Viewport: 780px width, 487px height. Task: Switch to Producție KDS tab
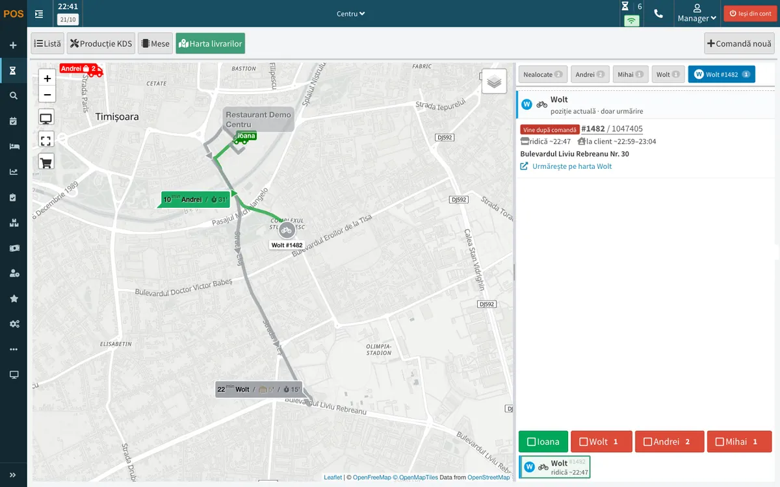pos(101,44)
